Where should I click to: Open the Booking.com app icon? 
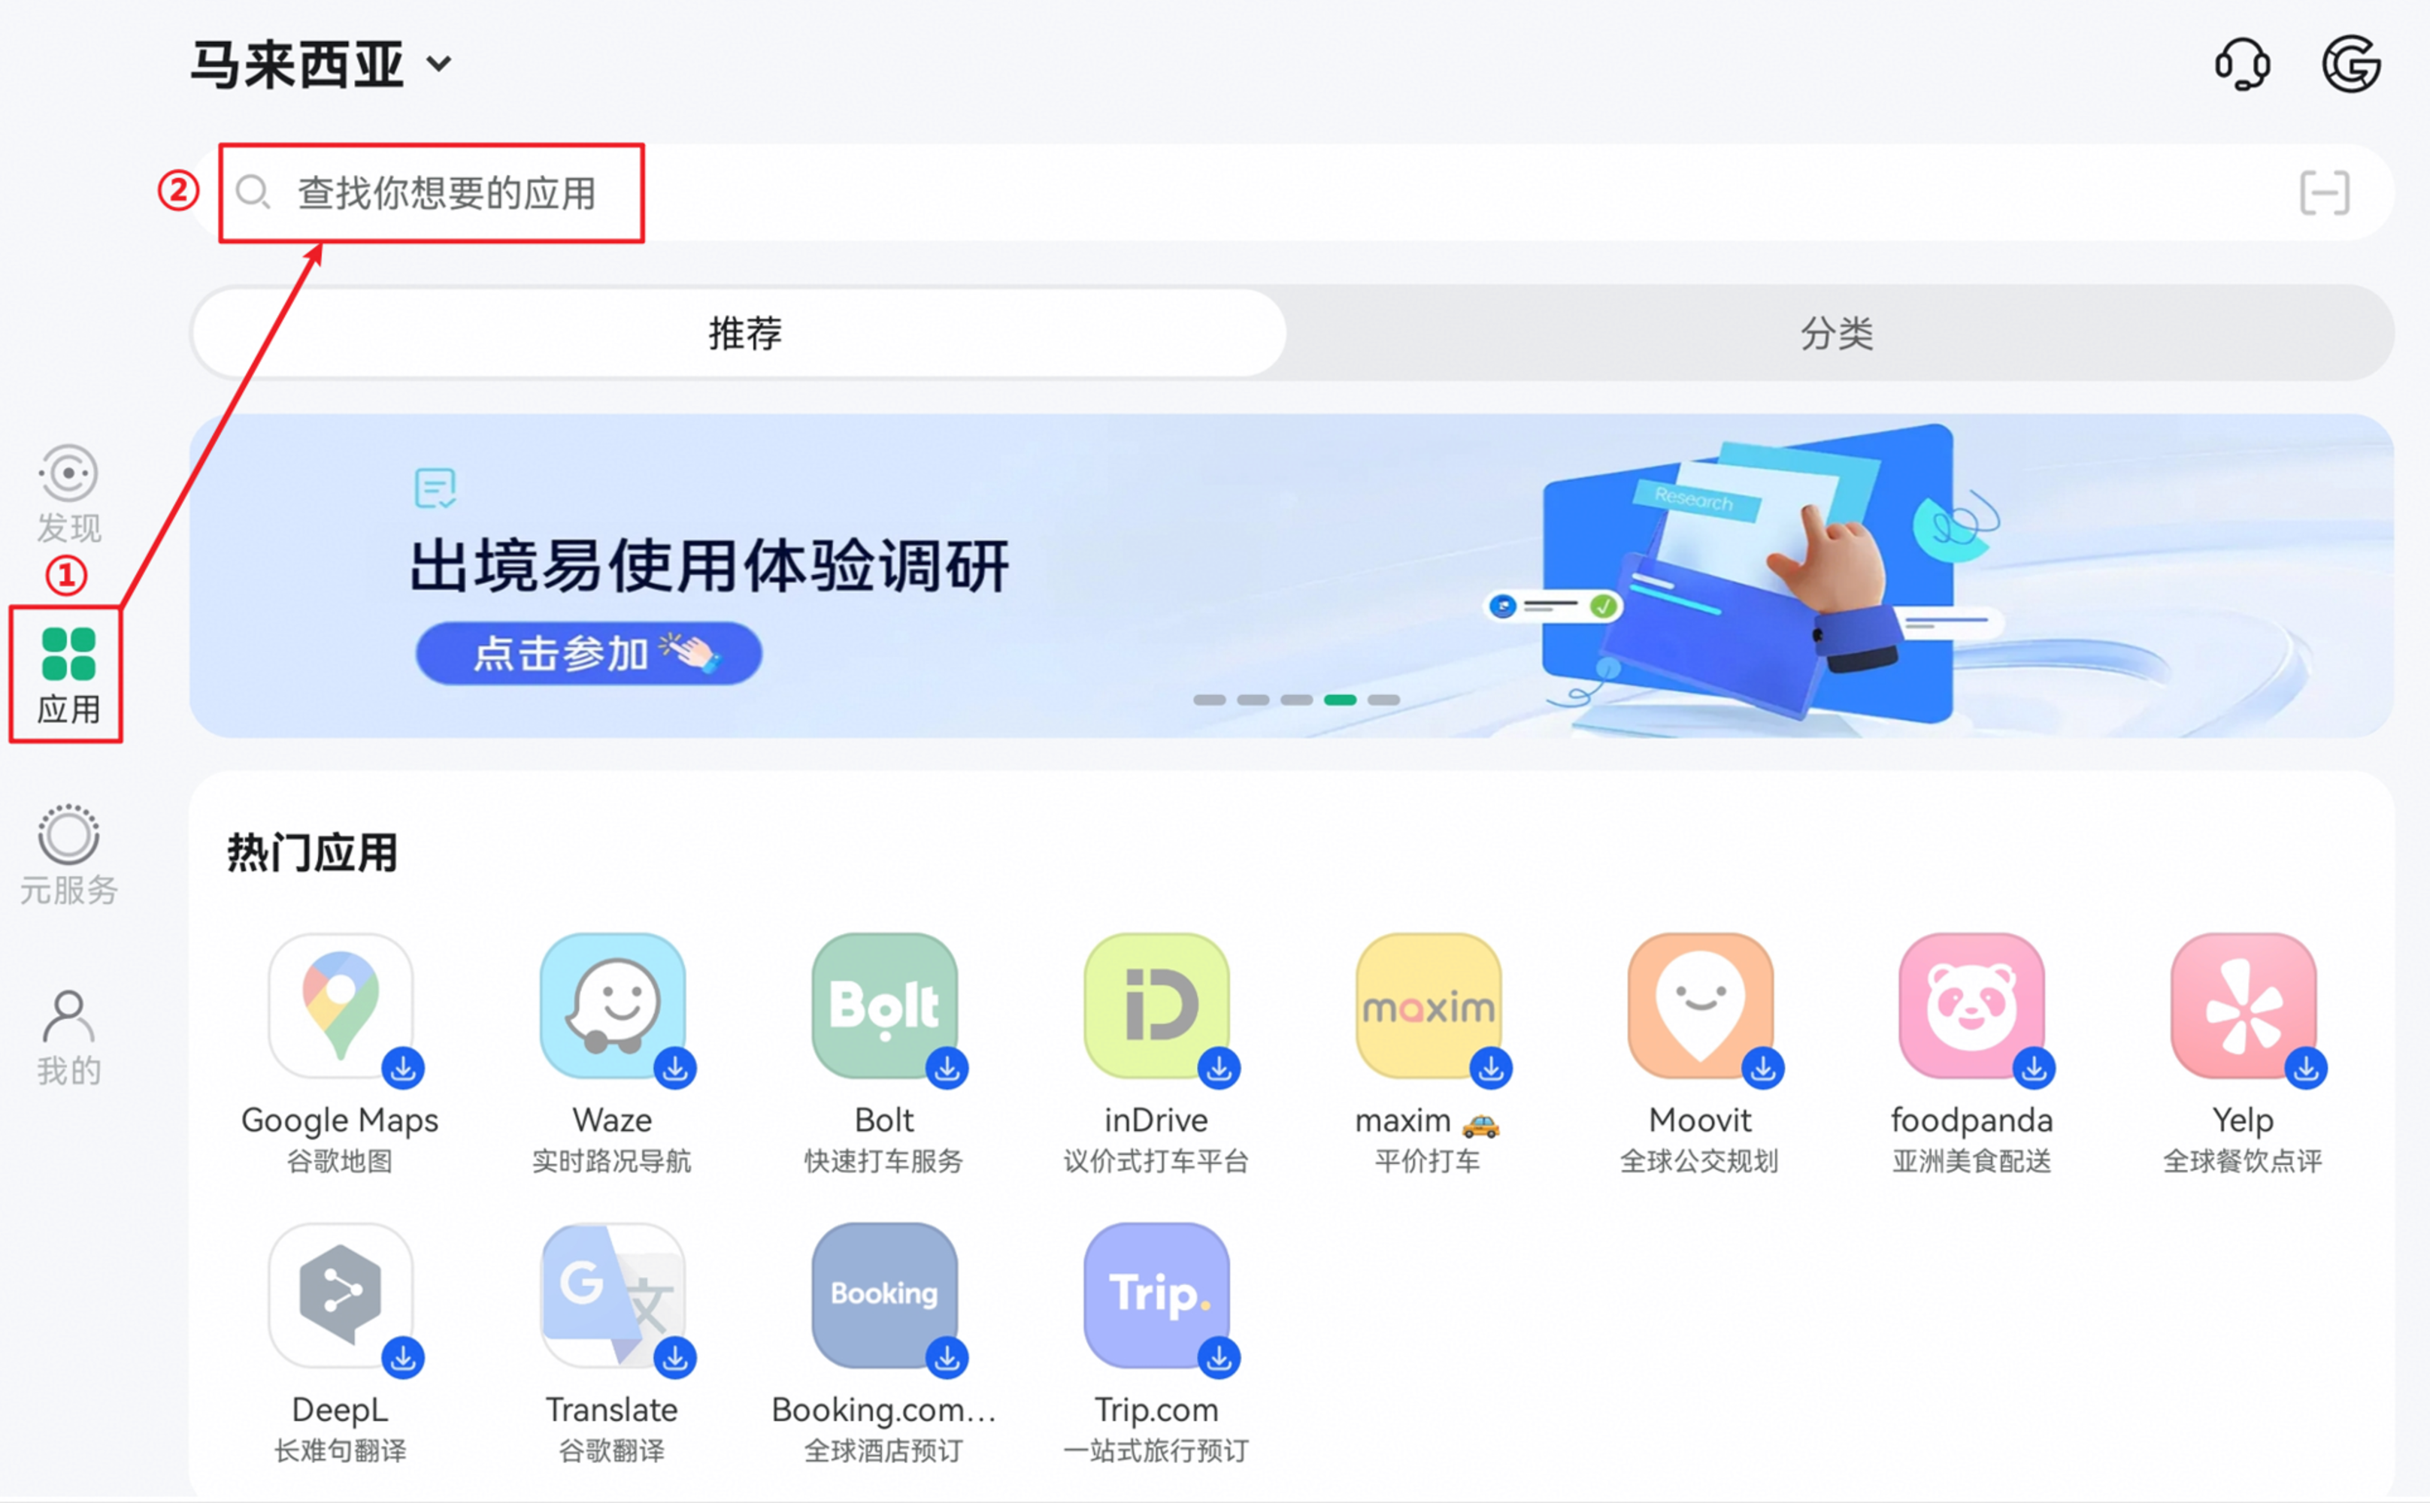pyautogui.click(x=884, y=1296)
